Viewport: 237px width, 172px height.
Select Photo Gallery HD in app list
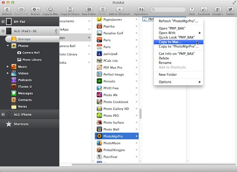tap(117, 109)
